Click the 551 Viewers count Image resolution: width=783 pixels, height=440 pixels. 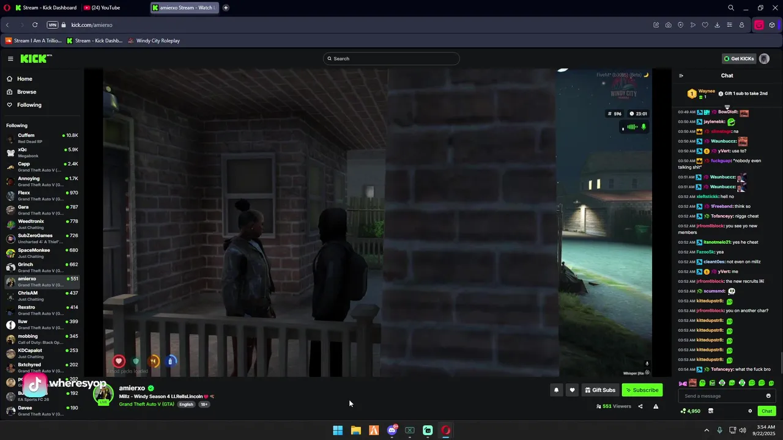point(614,406)
